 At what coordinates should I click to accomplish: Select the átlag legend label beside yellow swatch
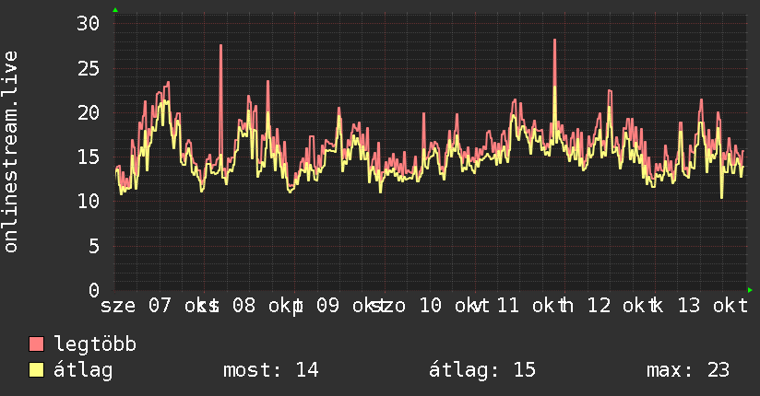pyautogui.click(x=83, y=370)
